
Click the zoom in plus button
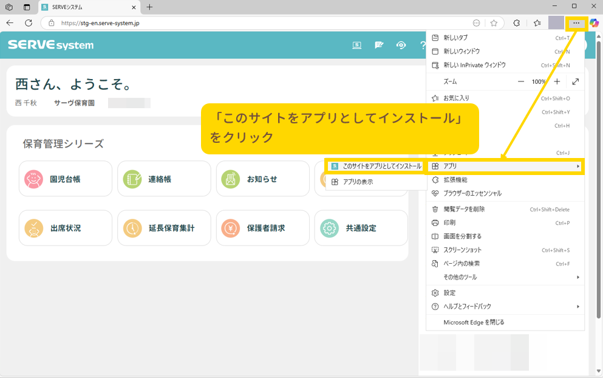(557, 81)
